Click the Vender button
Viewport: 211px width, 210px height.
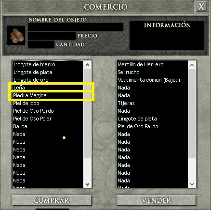156,200
